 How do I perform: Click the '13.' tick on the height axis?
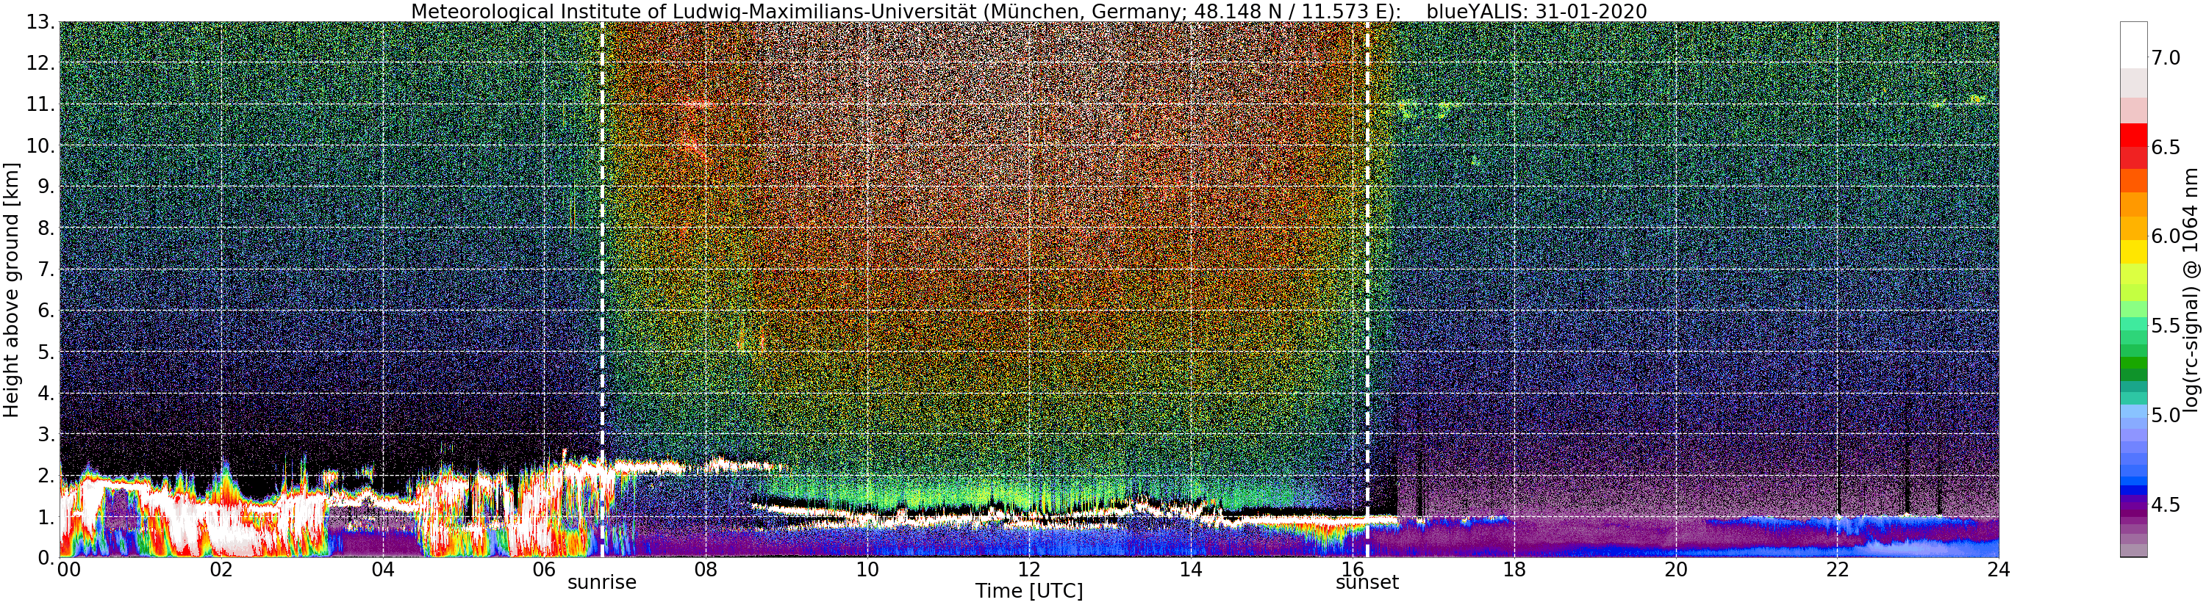[x=40, y=22]
